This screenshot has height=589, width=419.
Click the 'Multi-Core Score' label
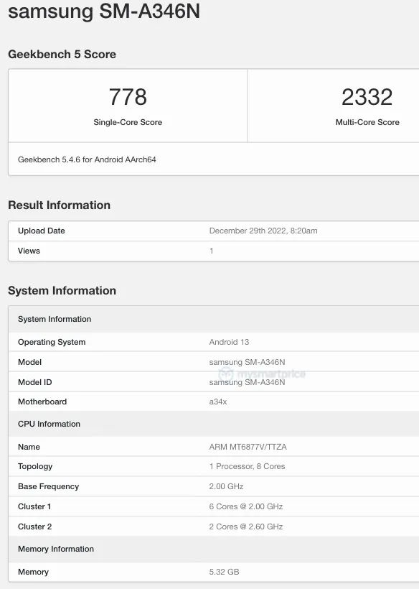367,122
